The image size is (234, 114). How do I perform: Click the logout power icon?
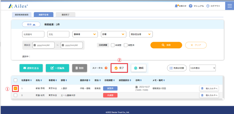208,6
